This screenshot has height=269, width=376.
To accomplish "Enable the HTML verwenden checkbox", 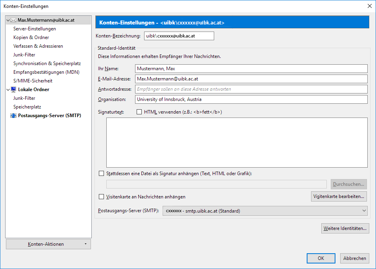I will (x=139, y=112).
